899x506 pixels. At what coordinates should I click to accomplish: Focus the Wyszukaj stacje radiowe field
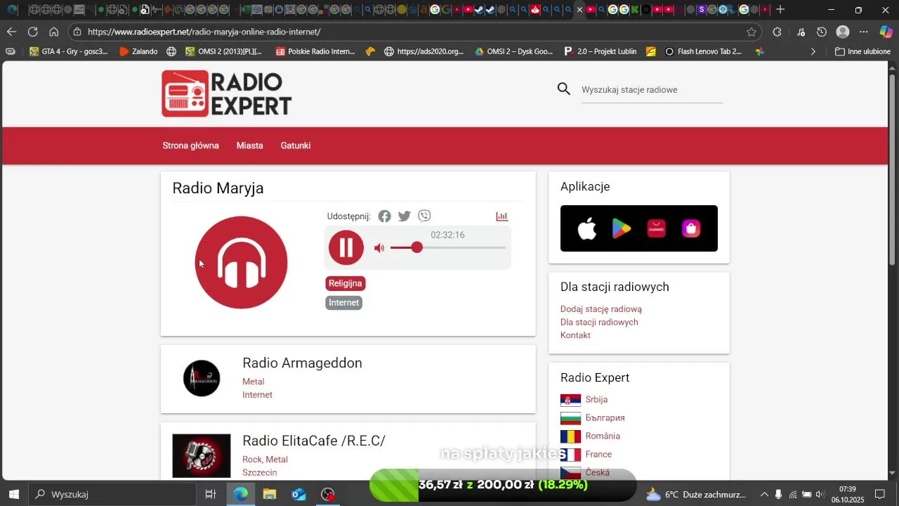coord(652,90)
